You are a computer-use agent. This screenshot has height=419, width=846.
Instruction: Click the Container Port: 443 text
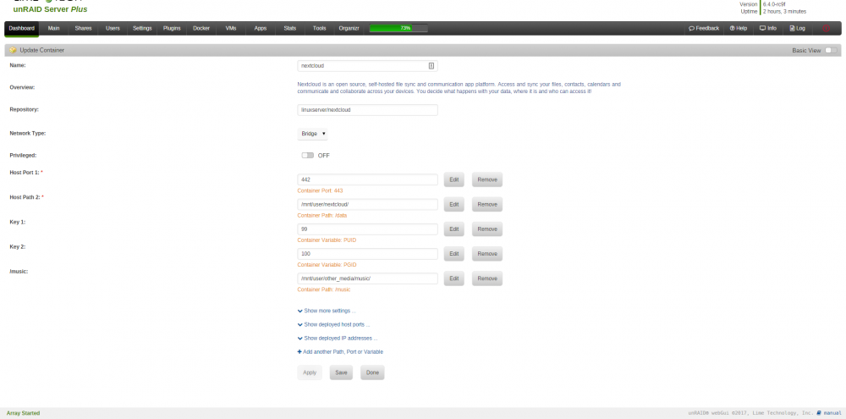(x=320, y=190)
